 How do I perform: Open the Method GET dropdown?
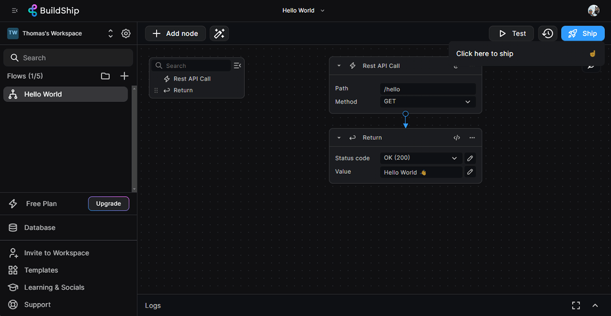427,102
